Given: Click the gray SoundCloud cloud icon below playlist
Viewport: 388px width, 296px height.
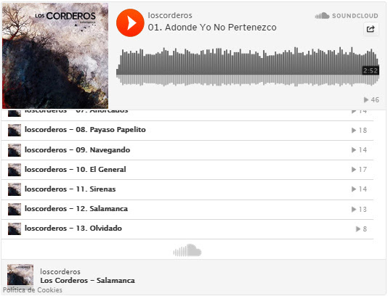Looking at the screenshot, I should 187,250.
